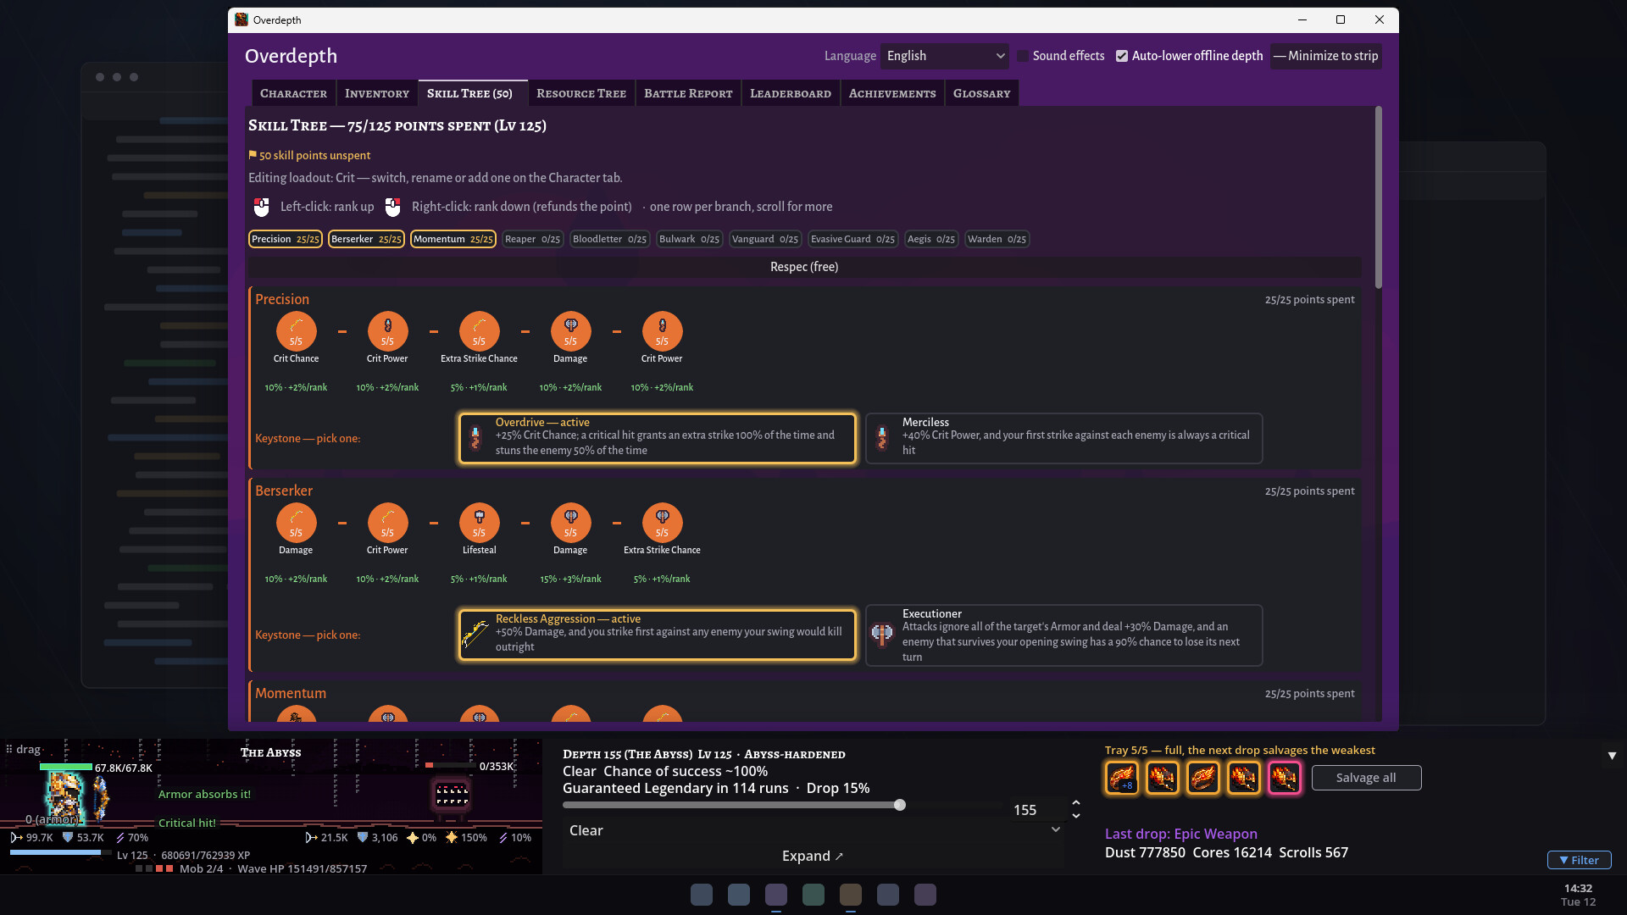Click Berserker Extra Strike Chance node
1627x915 pixels.
coord(662,523)
